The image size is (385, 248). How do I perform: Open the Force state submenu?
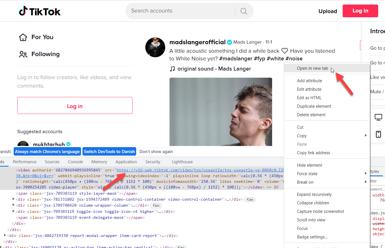pyautogui.click(x=327, y=174)
